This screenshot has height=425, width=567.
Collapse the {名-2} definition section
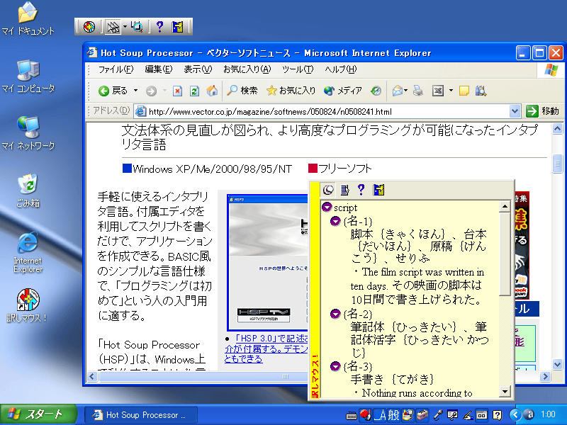(335, 314)
